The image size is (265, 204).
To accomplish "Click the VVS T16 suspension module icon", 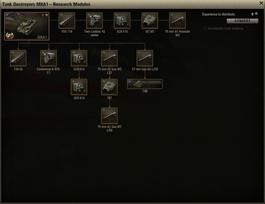I will pos(67,20).
